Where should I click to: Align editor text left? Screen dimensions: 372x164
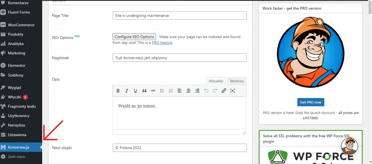point(179,91)
